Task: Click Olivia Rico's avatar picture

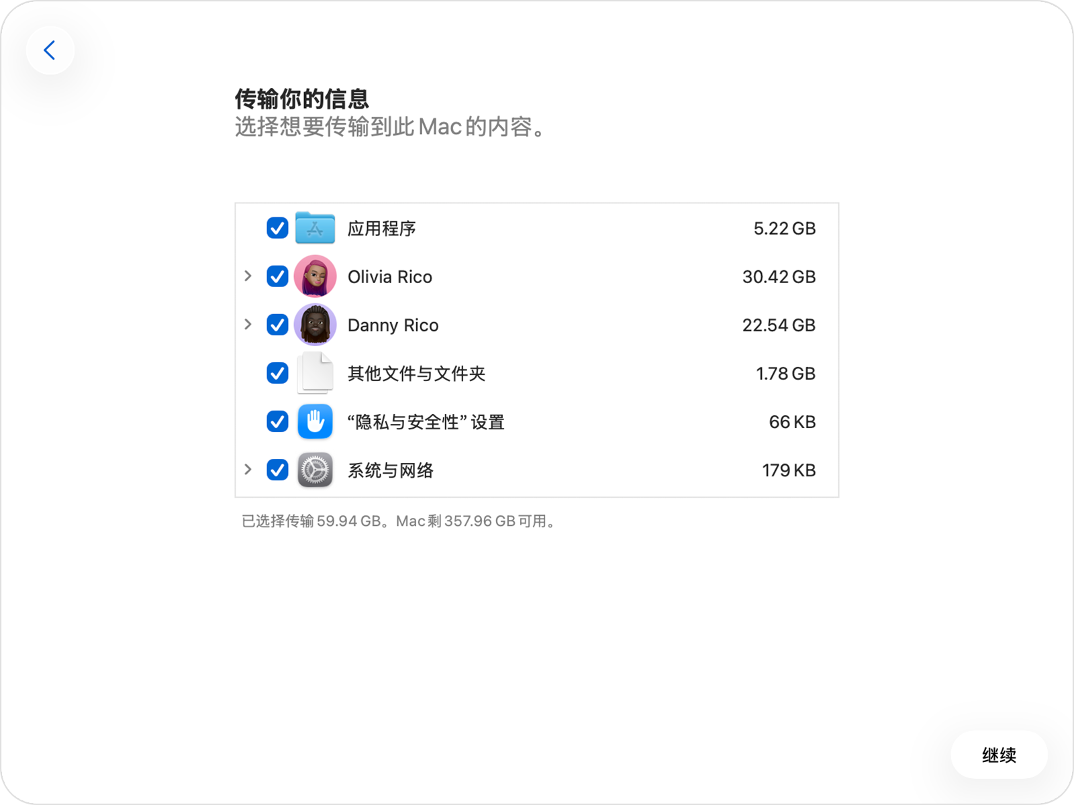Action: (x=315, y=276)
